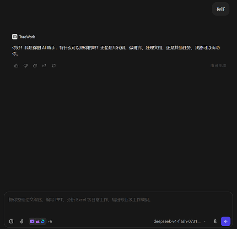The height and width of the screenshot is (229, 237).
Task: Click the user message bubble 你好
Action: coord(221,9)
